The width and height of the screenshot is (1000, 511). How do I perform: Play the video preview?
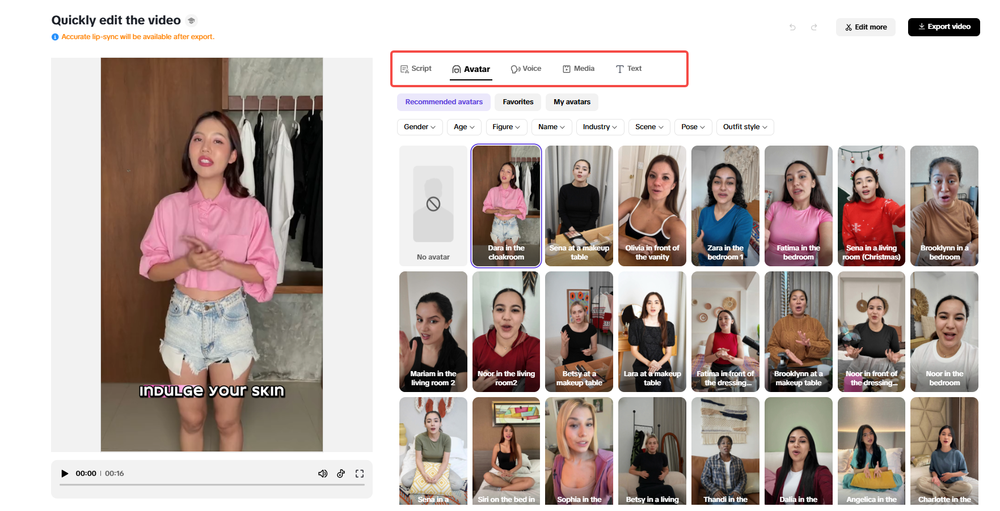click(x=65, y=474)
